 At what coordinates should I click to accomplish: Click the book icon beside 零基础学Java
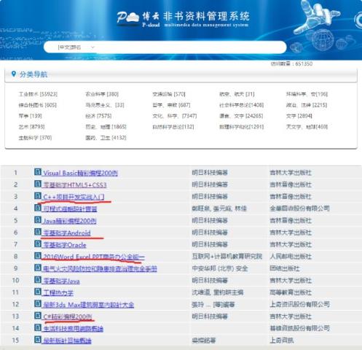[38, 279]
